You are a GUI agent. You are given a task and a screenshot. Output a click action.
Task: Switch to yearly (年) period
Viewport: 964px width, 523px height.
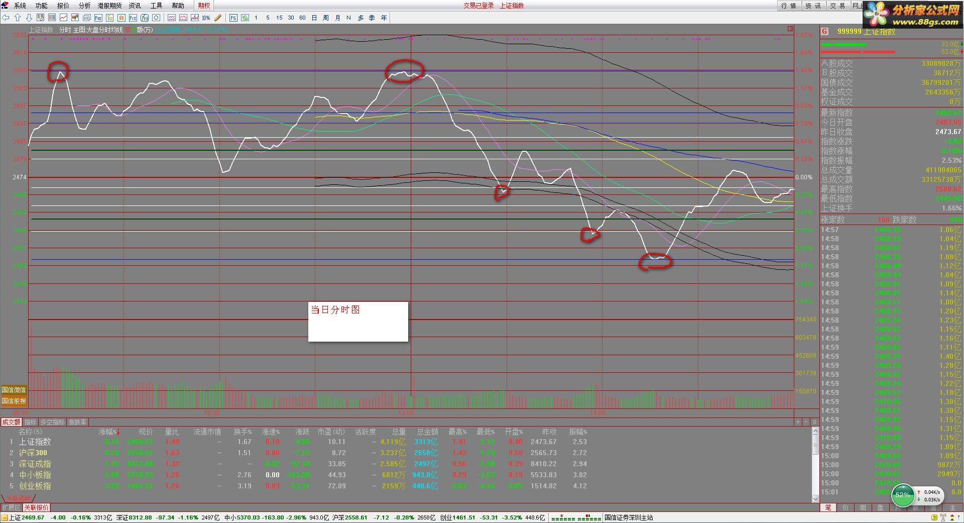point(384,18)
